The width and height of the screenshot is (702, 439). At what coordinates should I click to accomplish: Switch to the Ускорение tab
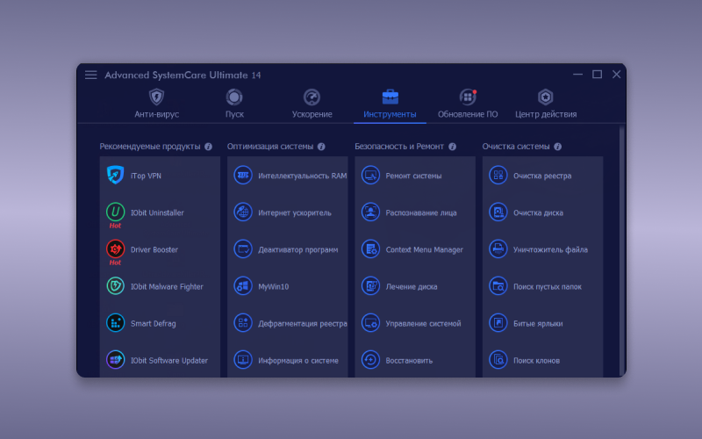pos(312,104)
